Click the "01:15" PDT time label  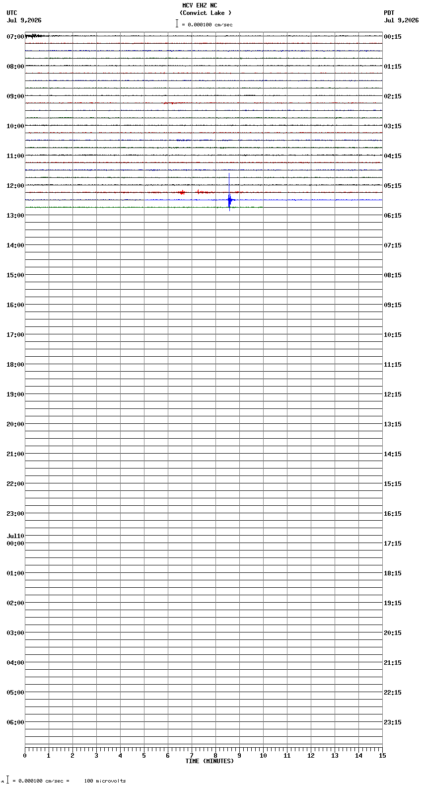(x=393, y=67)
